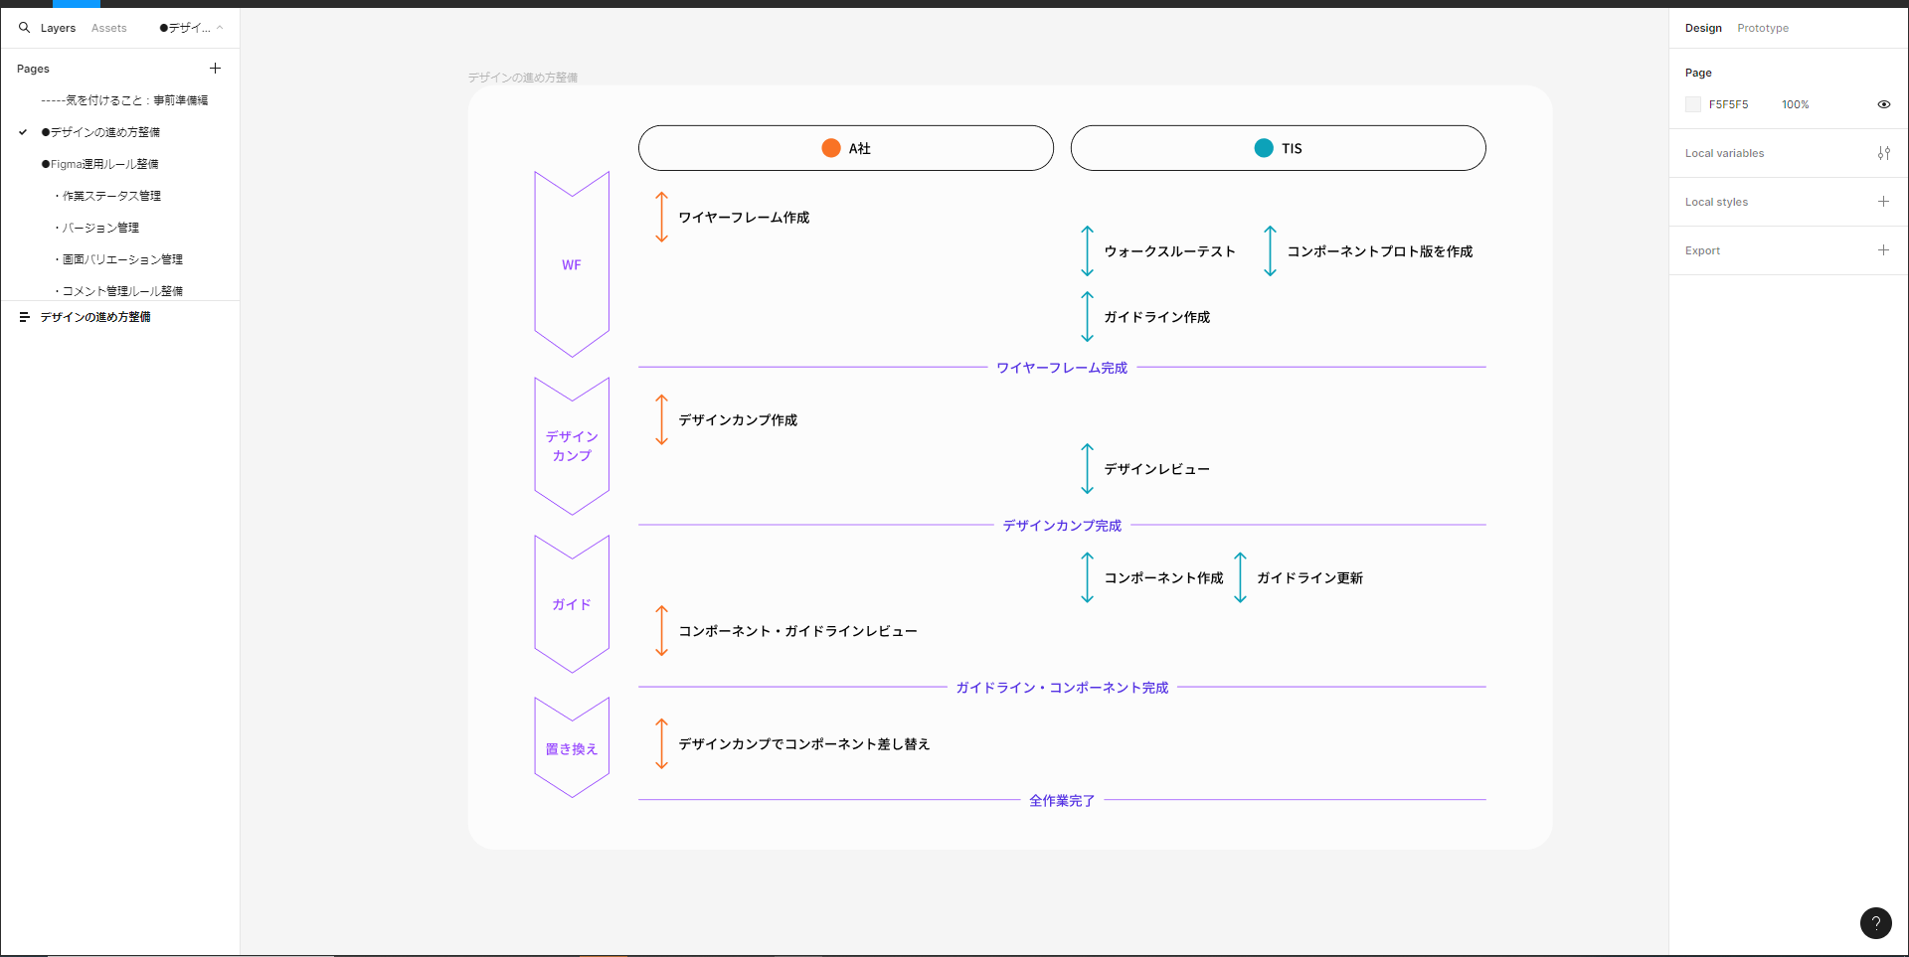Switch to the Design tab
Image resolution: width=1909 pixels, height=957 pixels.
[x=1702, y=28]
